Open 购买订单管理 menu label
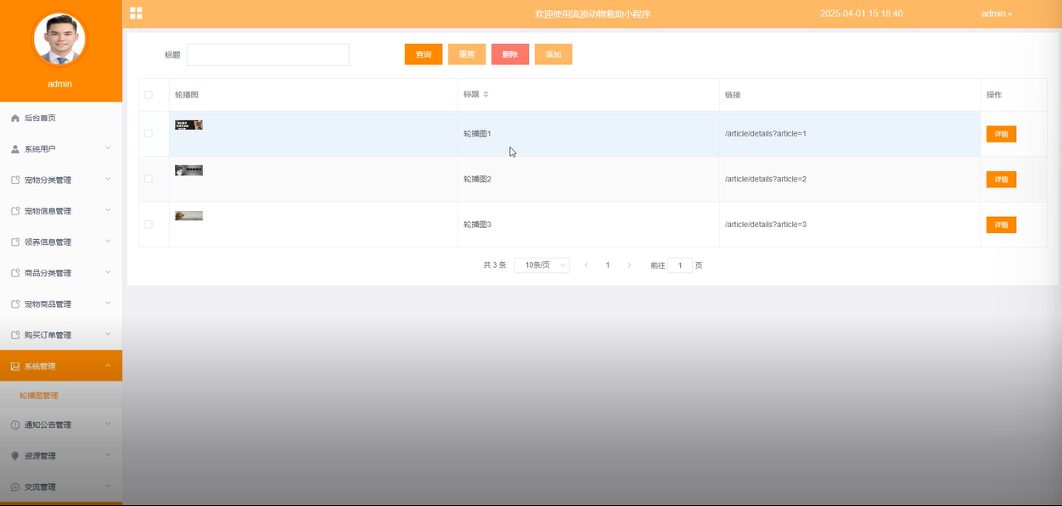This screenshot has width=1062, height=506. click(x=48, y=335)
